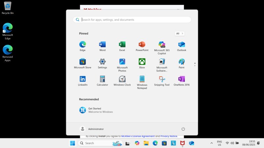Open LinkedIn pinned app
The height and width of the screenshot is (148, 264).
[82, 81]
